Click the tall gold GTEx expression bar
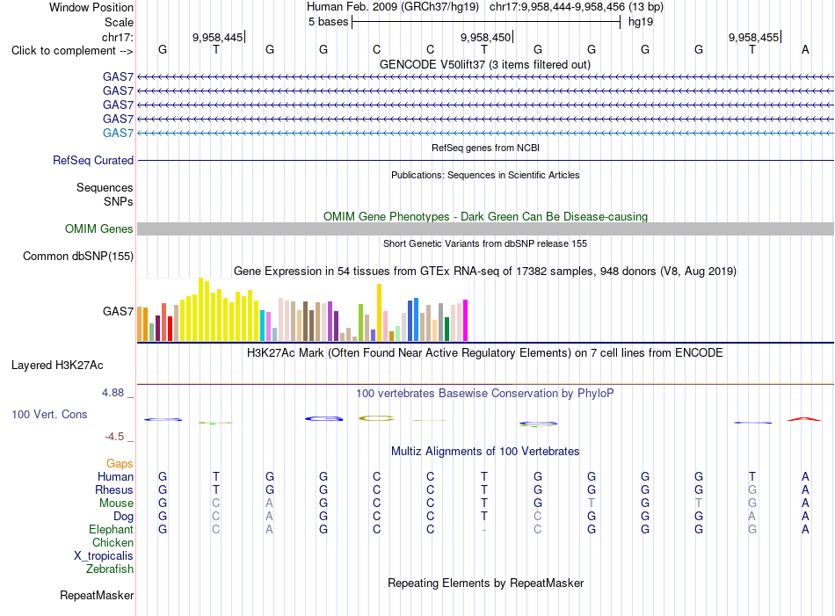 click(379, 313)
